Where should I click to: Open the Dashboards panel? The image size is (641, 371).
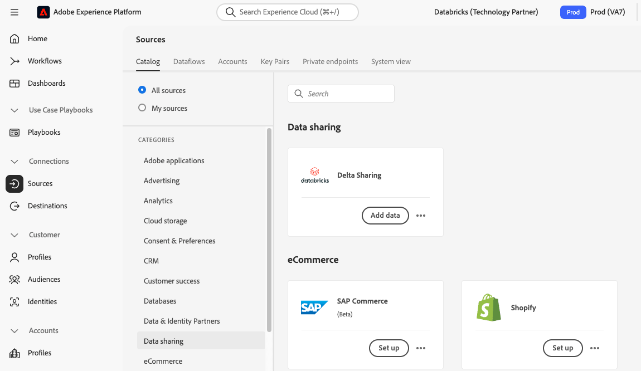(x=14, y=83)
